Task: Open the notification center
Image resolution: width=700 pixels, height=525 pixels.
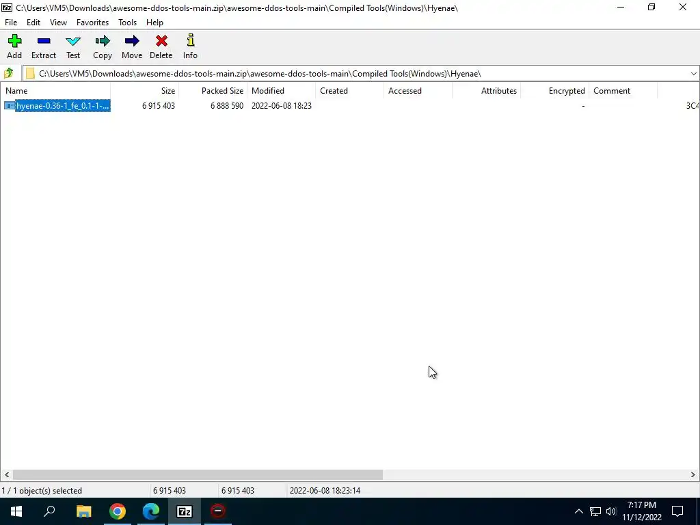Action: click(677, 511)
